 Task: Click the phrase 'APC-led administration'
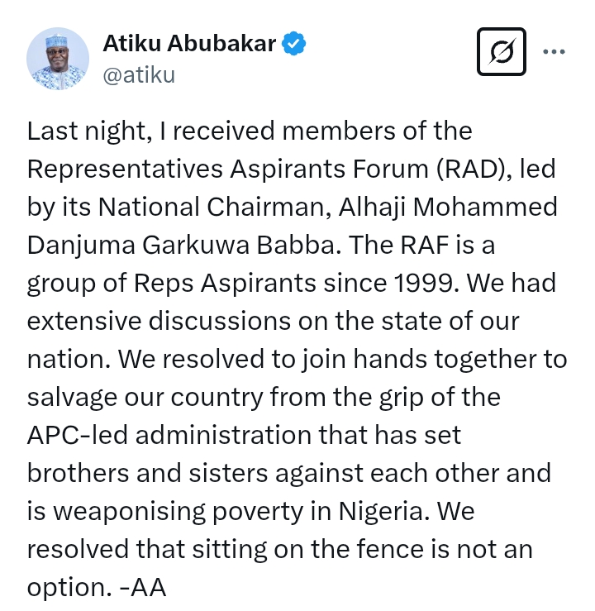tap(169, 435)
